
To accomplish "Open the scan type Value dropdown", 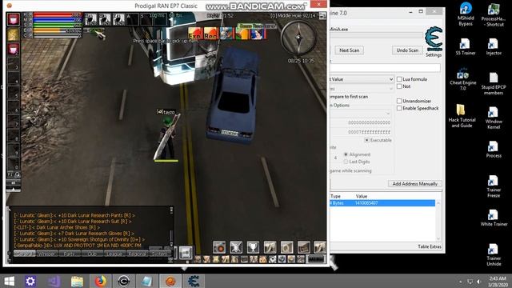I will pyautogui.click(x=362, y=79).
